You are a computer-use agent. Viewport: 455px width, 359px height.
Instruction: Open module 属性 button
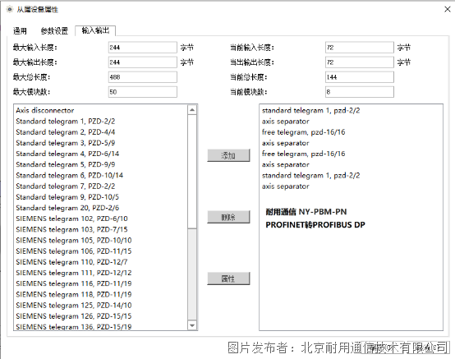click(228, 278)
